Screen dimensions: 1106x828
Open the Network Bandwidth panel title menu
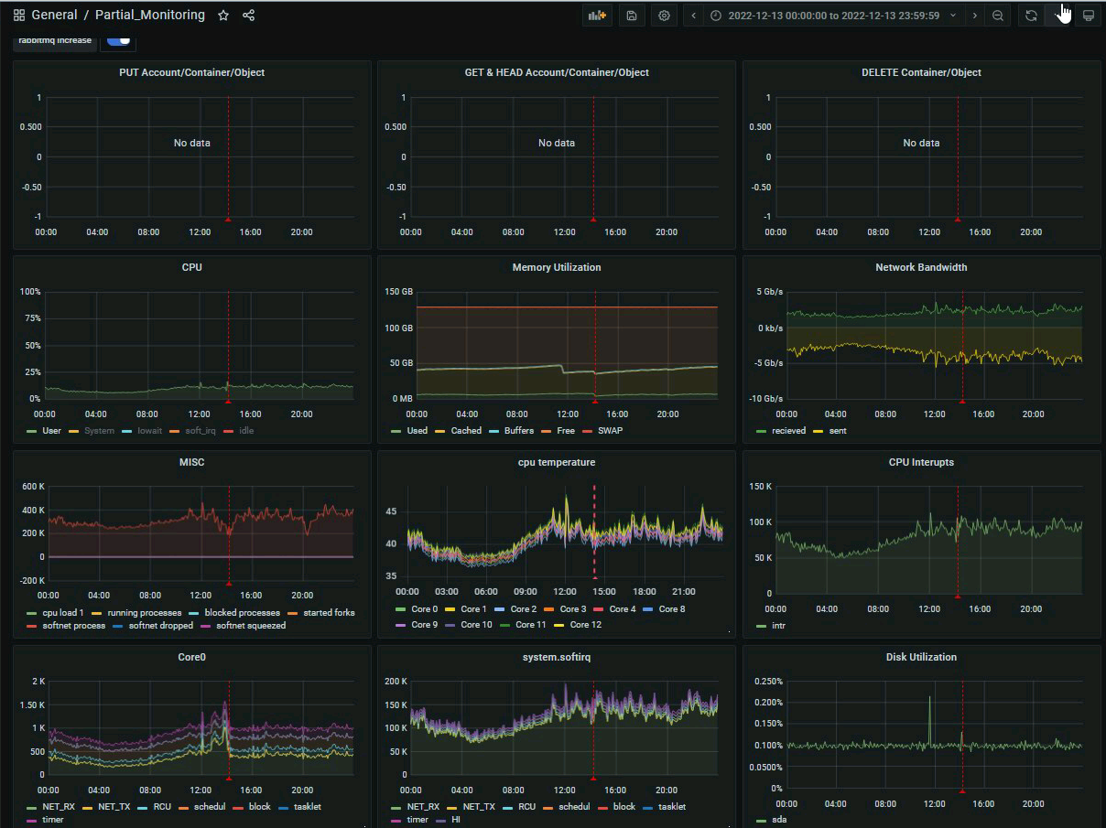[x=921, y=267]
